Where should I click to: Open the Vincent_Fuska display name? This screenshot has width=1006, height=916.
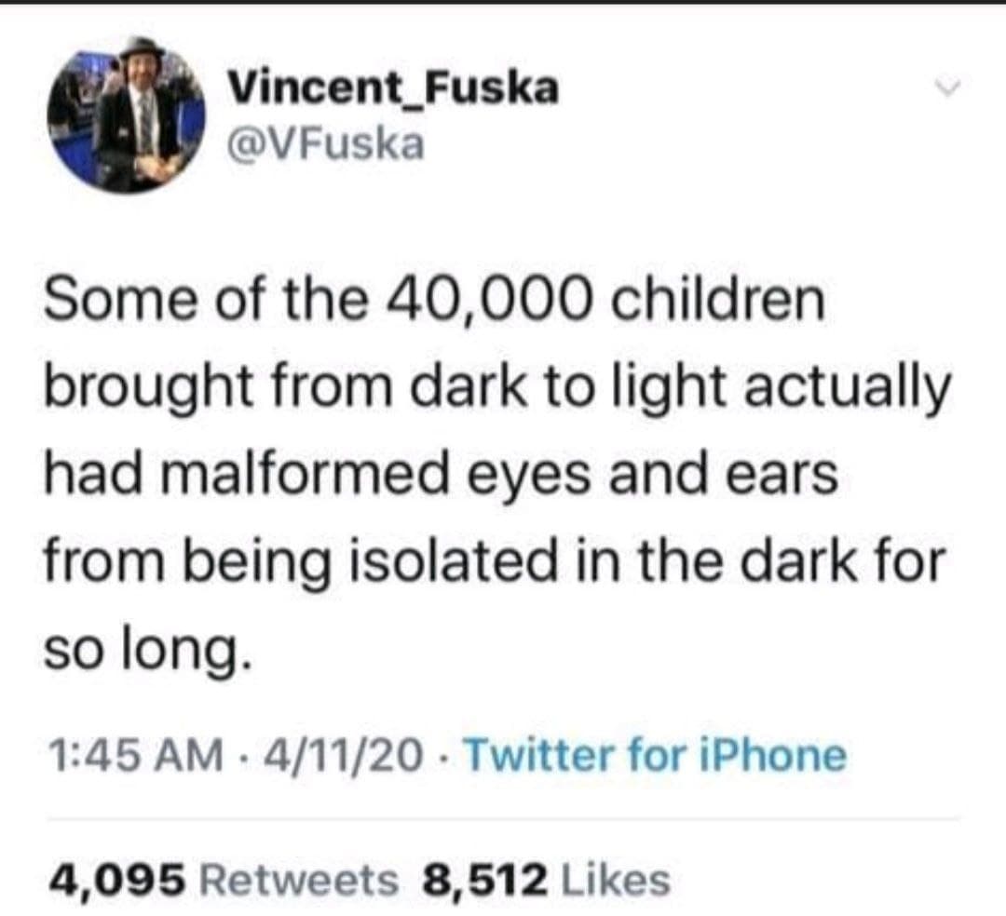pyautogui.click(x=394, y=88)
